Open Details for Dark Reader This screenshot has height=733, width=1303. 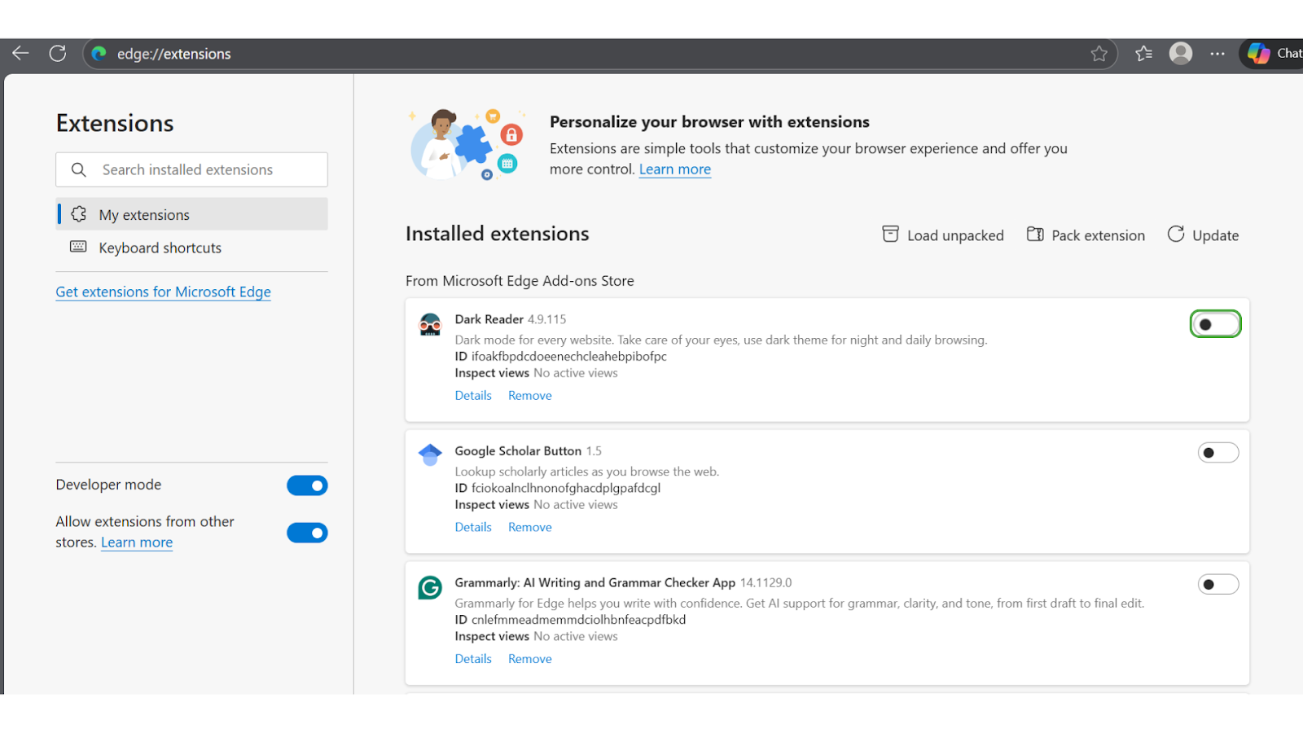tap(473, 396)
